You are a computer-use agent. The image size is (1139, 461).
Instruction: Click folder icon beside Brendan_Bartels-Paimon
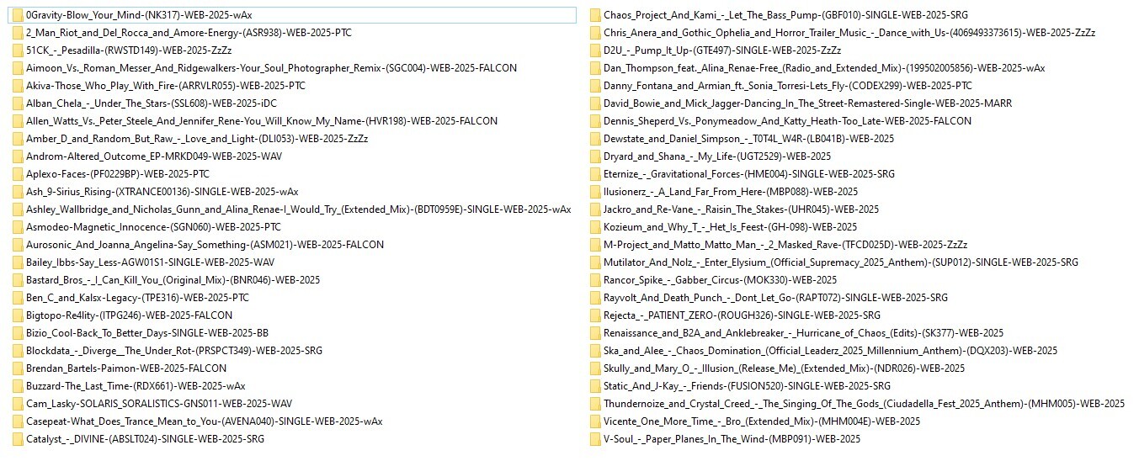point(18,368)
